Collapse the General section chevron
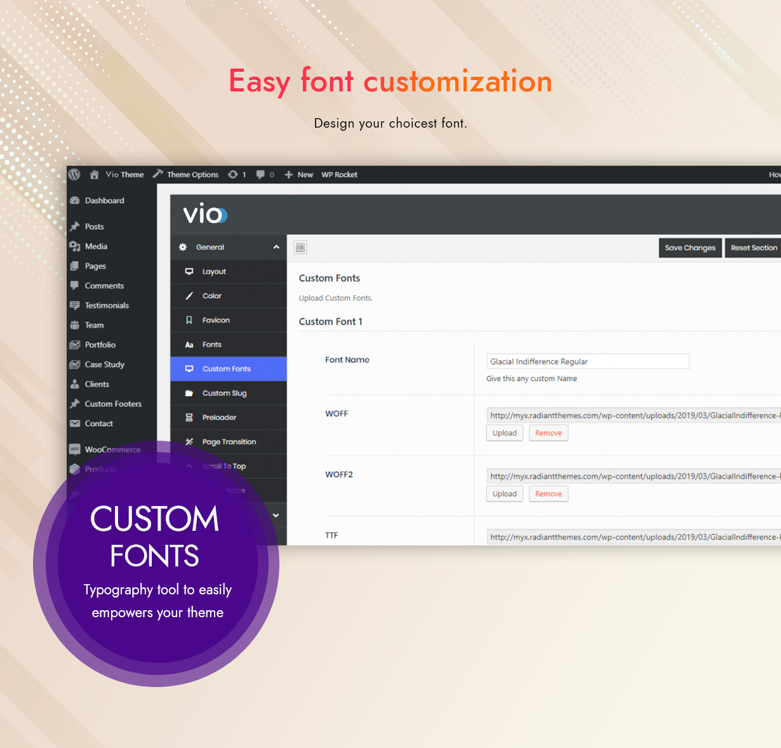This screenshot has width=781, height=748. (x=276, y=247)
